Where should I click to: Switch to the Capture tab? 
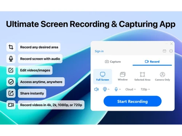point(113,62)
